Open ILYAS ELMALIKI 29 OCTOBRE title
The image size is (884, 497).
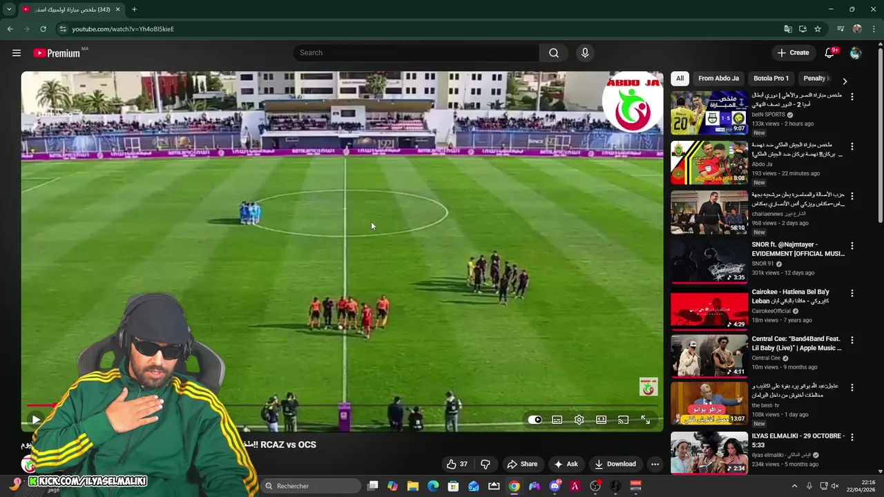pyautogui.click(x=798, y=440)
